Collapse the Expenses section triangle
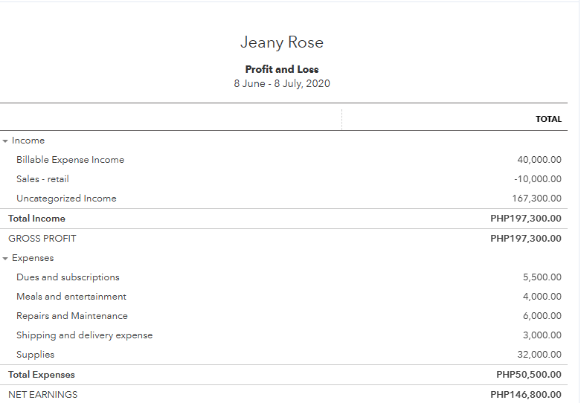Screen dimensions: 581x403 pyautogui.click(x=5, y=258)
